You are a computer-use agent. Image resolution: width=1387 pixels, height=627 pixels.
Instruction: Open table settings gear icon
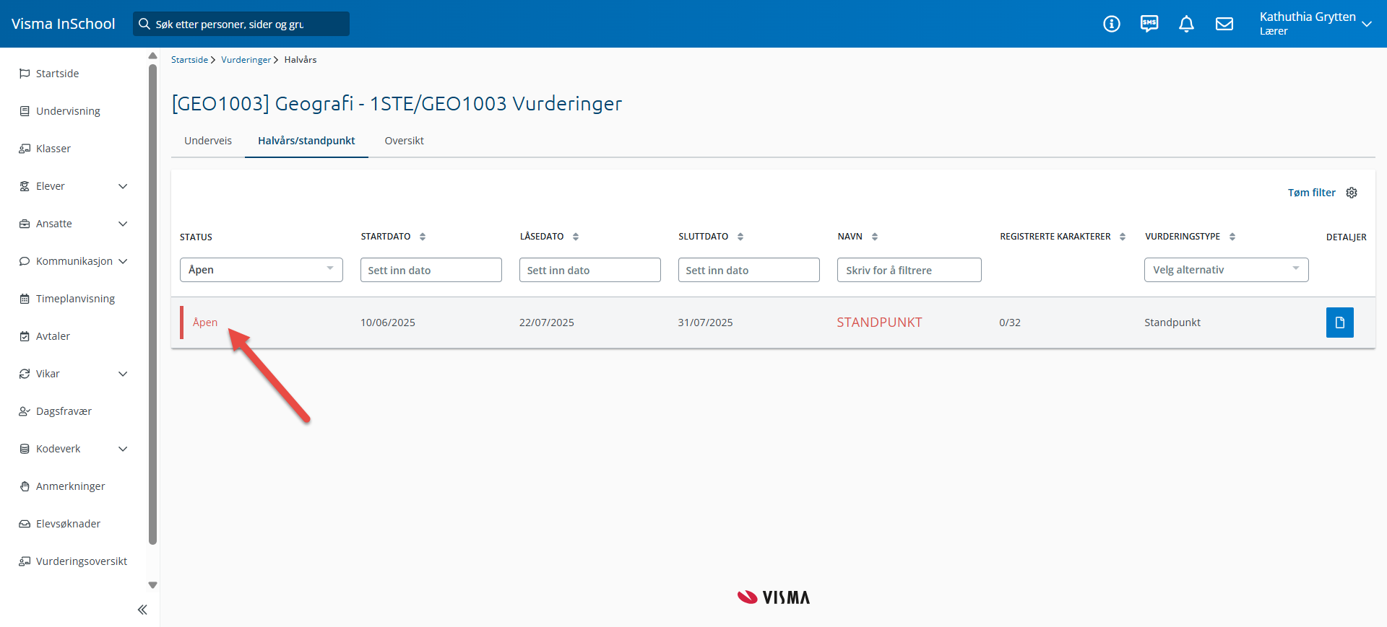[x=1352, y=193]
